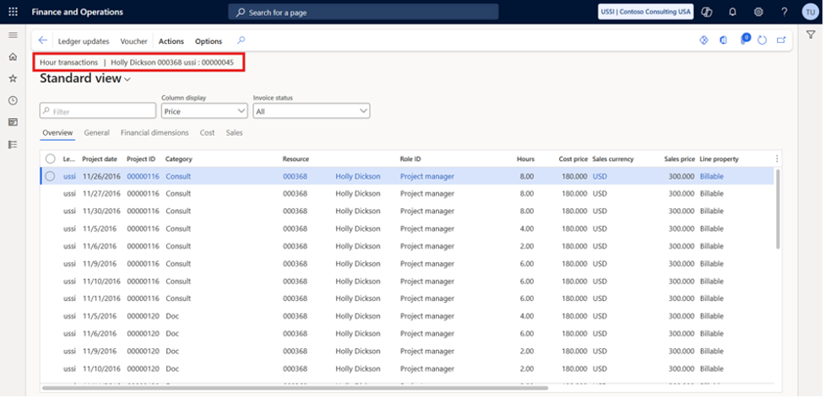Open Favorites star icon in sidebar

[x=13, y=78]
